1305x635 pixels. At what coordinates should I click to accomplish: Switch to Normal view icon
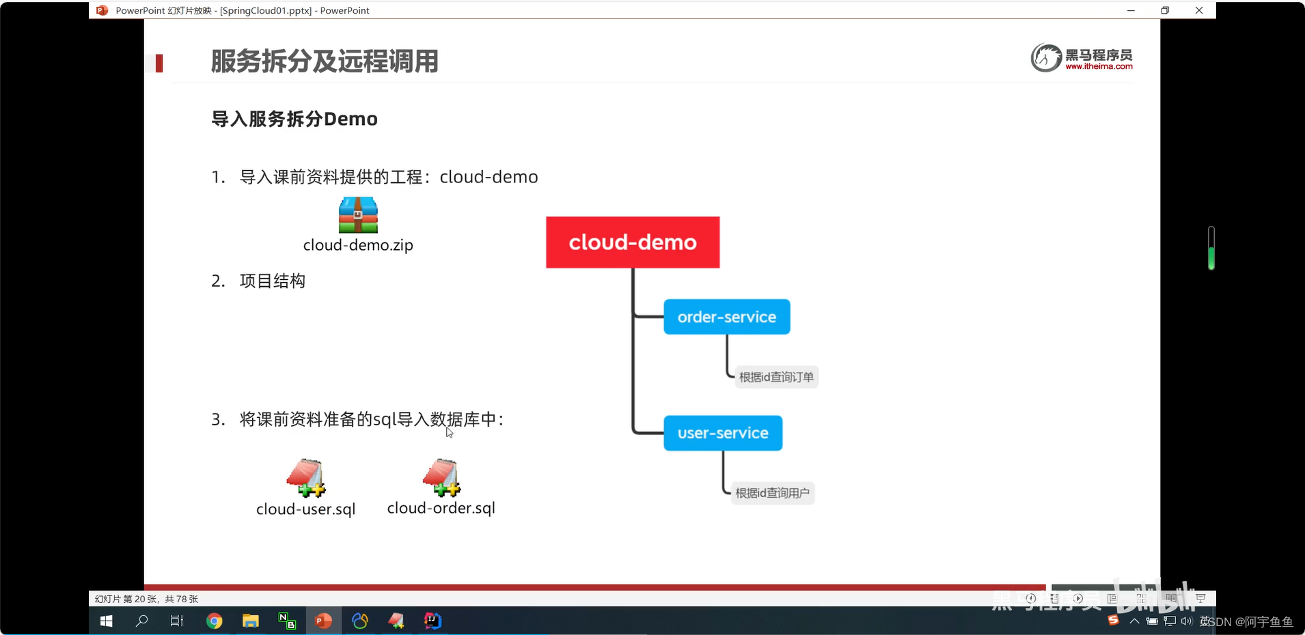pos(1112,599)
